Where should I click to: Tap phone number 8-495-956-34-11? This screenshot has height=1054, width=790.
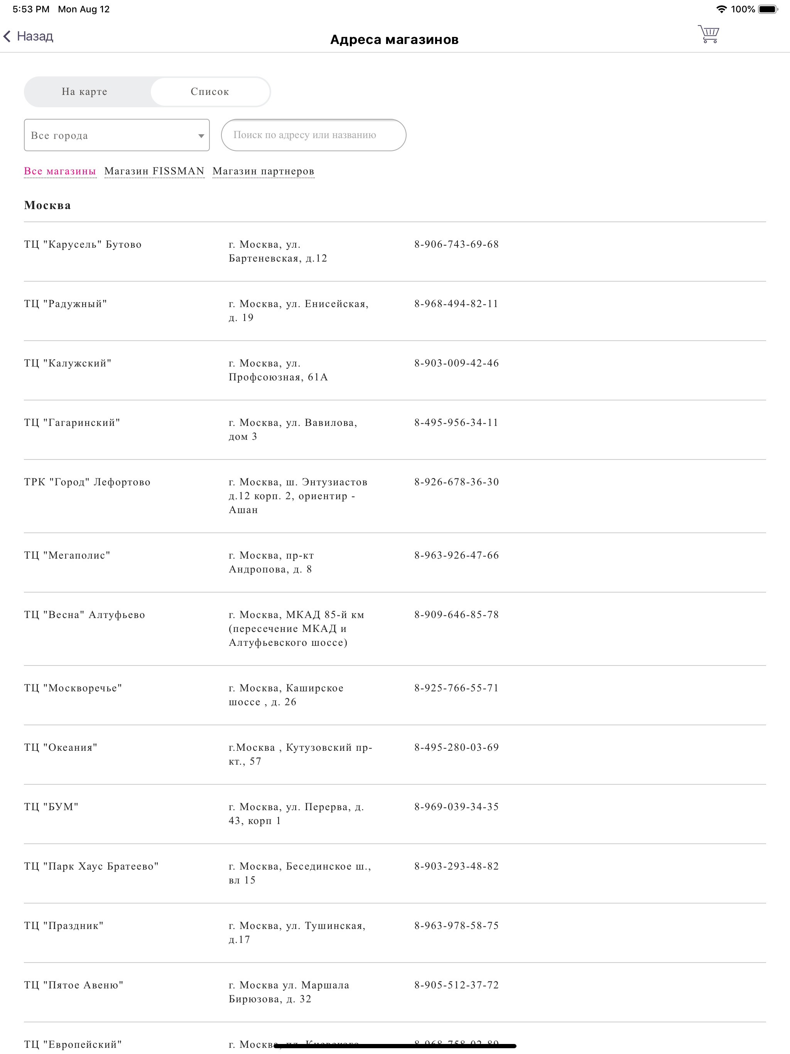(x=456, y=423)
